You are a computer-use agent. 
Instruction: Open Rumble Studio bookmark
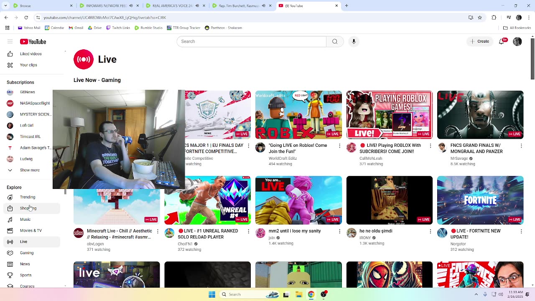[148, 28]
